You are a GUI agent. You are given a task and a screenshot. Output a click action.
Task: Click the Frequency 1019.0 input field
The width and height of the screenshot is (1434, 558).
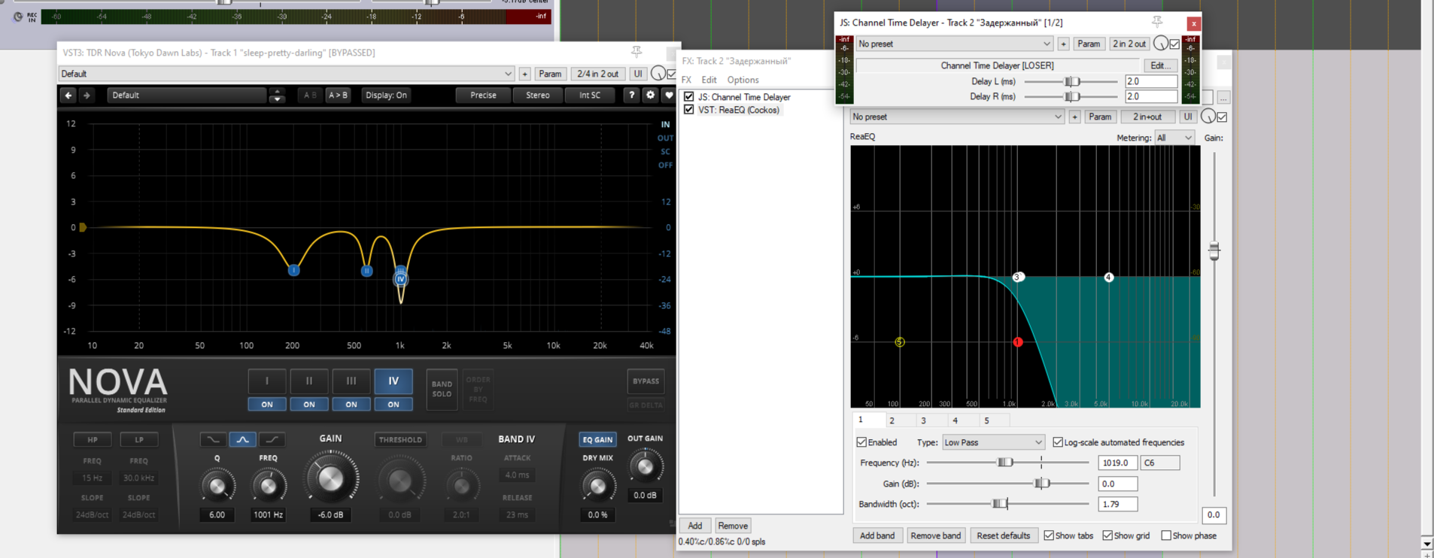tap(1117, 462)
